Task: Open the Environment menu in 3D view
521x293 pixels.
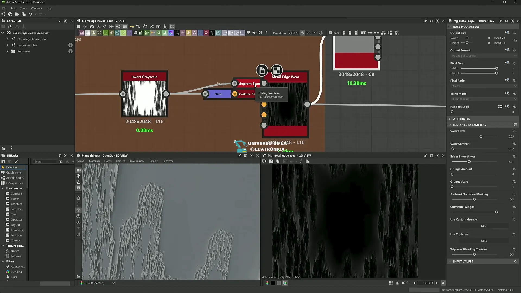Action: tap(137, 161)
